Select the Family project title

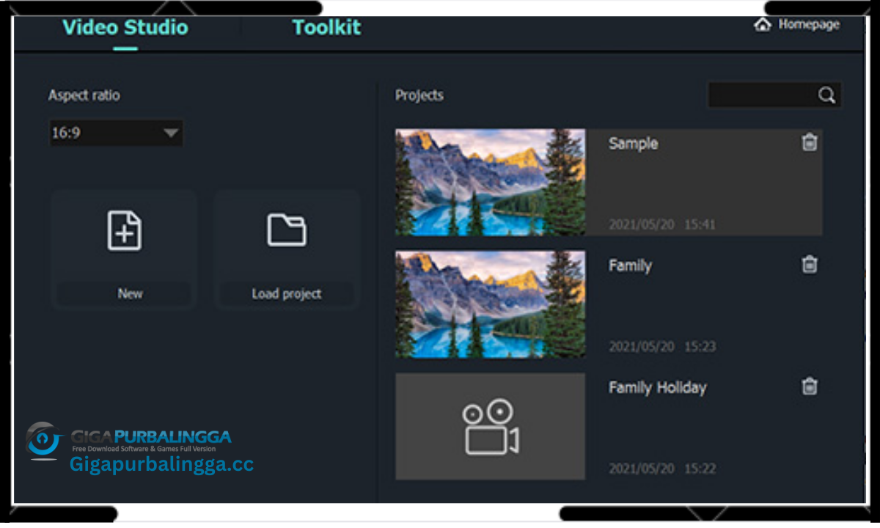630,266
